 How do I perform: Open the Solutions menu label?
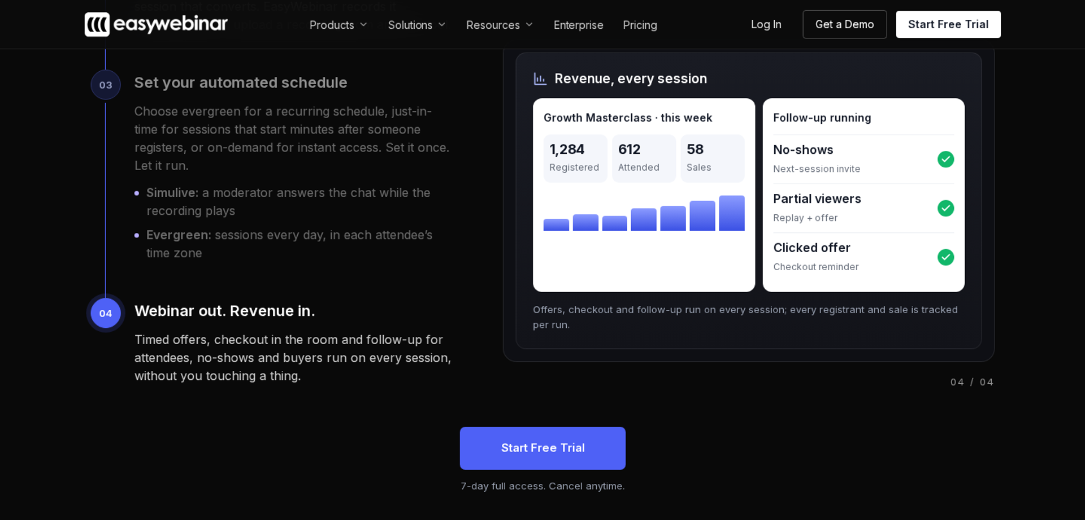point(410,25)
